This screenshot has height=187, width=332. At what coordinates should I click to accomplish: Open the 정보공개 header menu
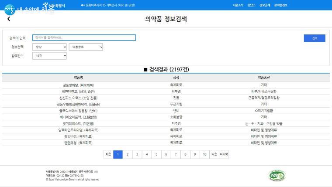pos(265,5)
